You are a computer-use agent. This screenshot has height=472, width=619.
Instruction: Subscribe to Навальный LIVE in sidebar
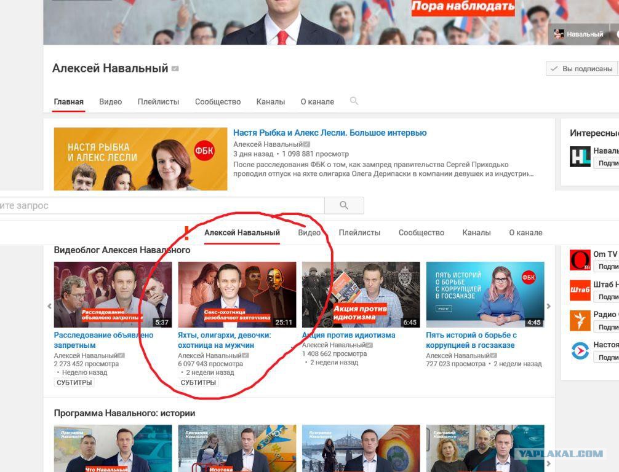(606, 163)
